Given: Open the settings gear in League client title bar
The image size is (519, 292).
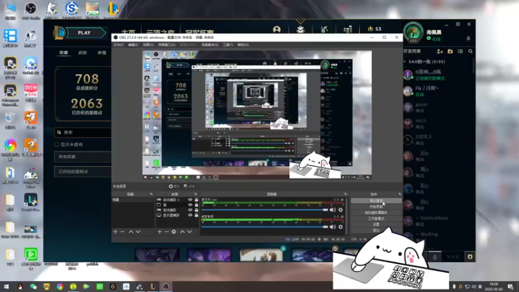Looking at the screenshot, I should coord(458,24).
